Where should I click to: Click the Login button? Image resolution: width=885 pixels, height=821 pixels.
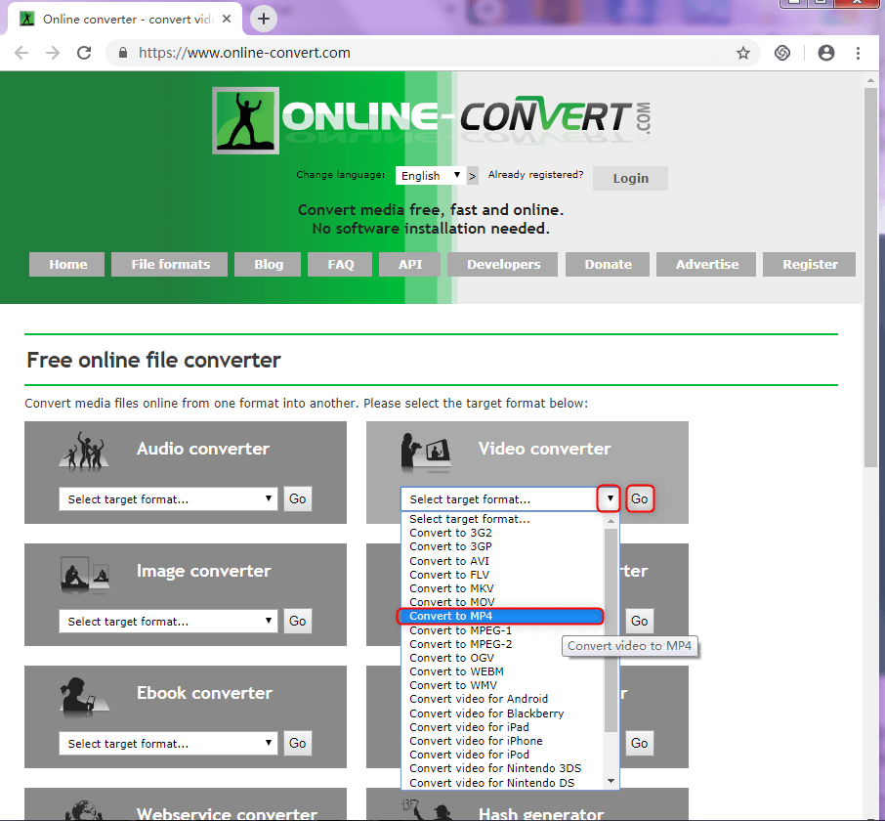(x=630, y=178)
